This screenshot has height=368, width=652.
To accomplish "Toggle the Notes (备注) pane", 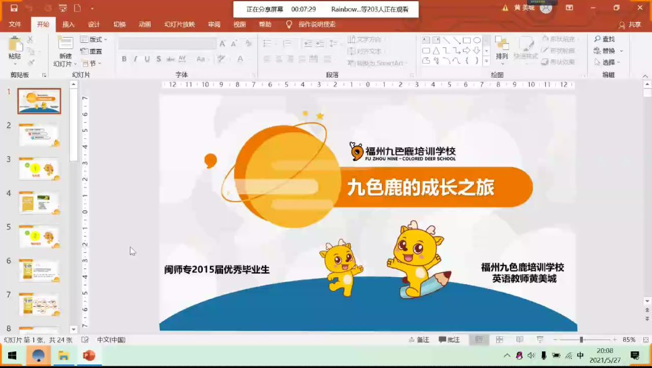I will [x=418, y=340].
